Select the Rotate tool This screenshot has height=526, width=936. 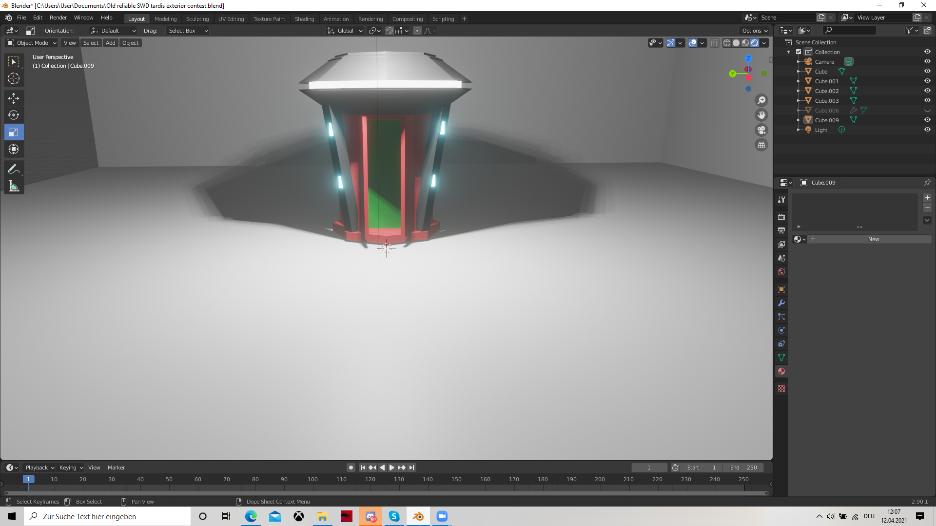[x=14, y=115]
